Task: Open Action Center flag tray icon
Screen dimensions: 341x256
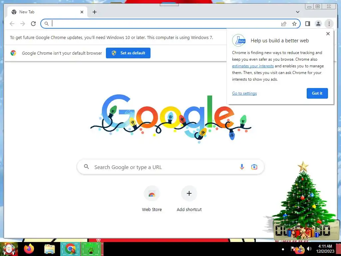Action: click(293, 249)
